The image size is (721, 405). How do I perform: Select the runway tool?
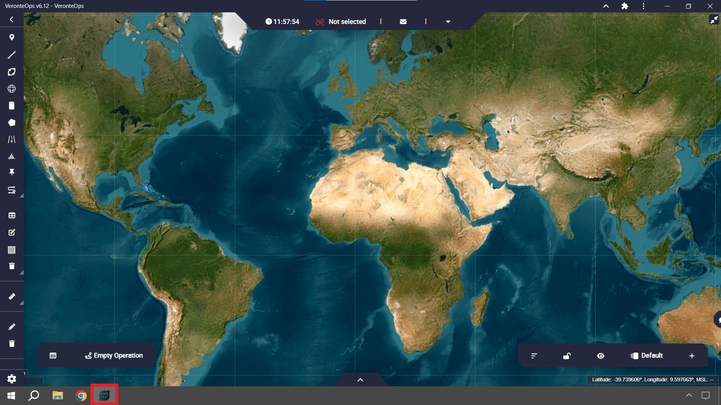pos(12,139)
